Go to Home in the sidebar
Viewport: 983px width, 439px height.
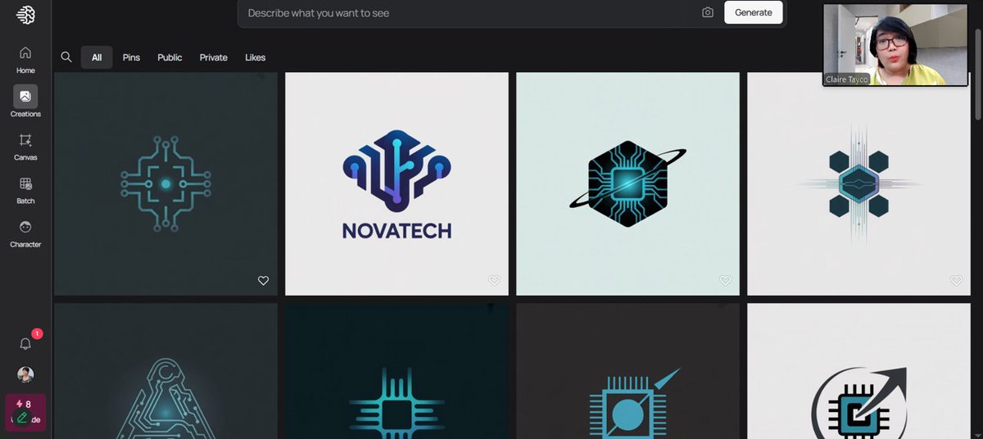coord(25,60)
